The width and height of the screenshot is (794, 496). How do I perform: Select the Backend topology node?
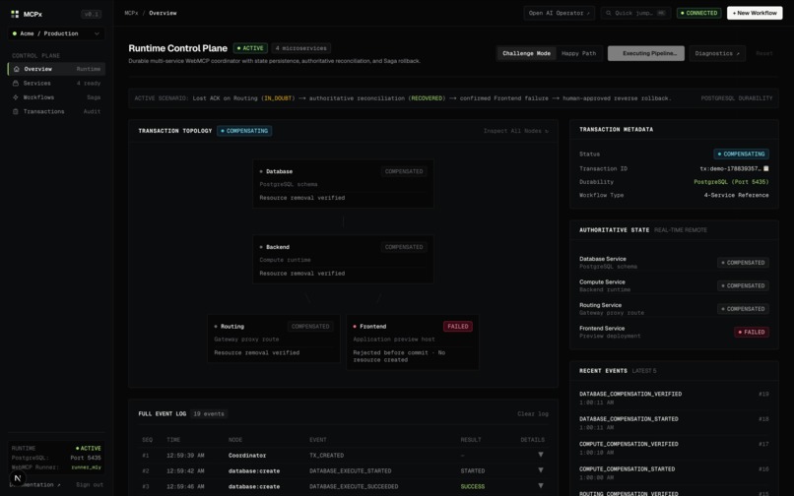click(343, 260)
